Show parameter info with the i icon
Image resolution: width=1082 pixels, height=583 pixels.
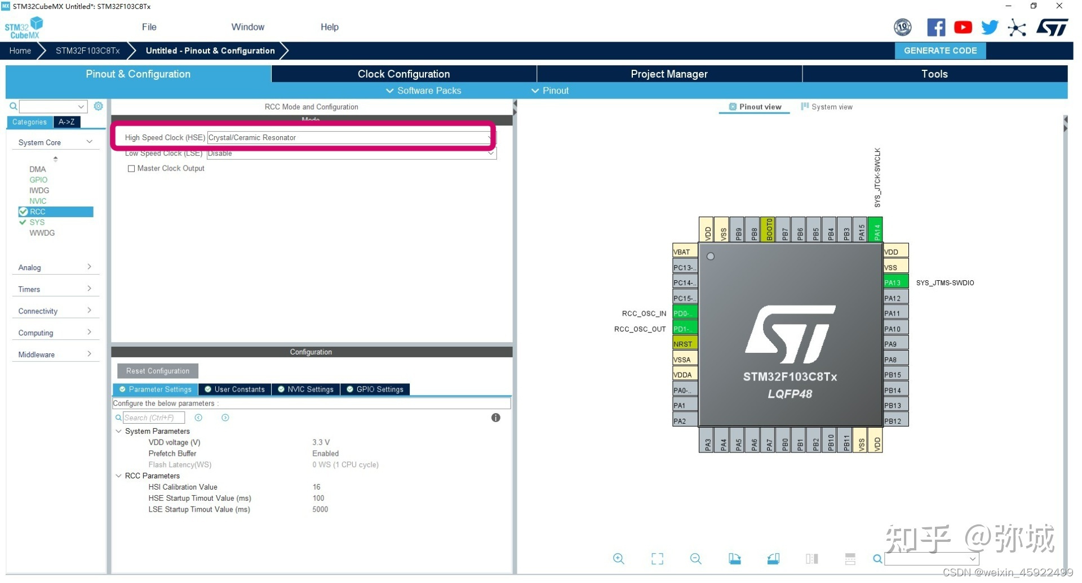(x=496, y=418)
